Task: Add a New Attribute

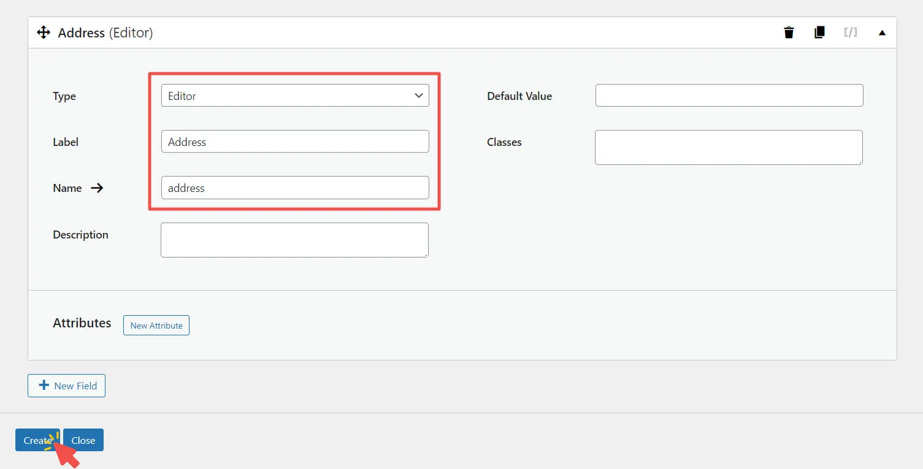Action: pos(156,325)
